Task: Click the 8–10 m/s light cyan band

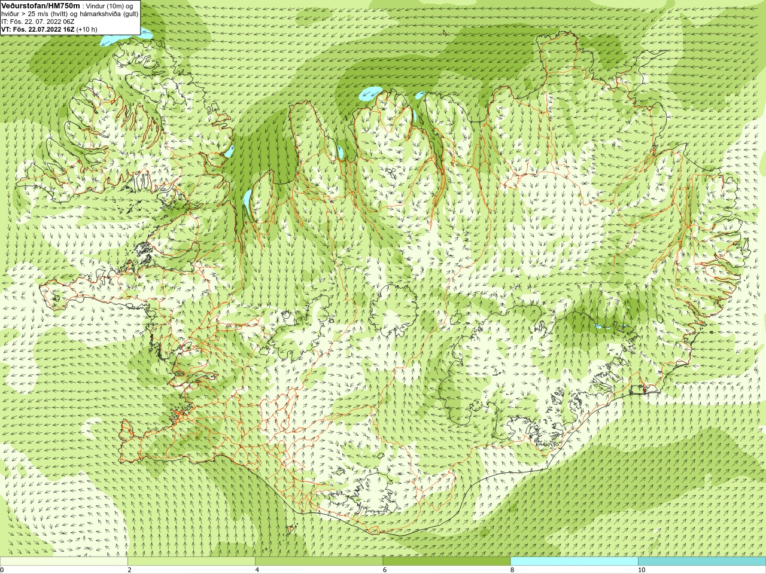Action: 574,561
